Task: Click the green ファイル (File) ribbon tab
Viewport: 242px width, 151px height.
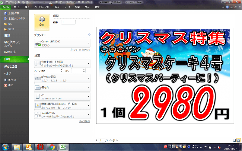Action: point(5,7)
